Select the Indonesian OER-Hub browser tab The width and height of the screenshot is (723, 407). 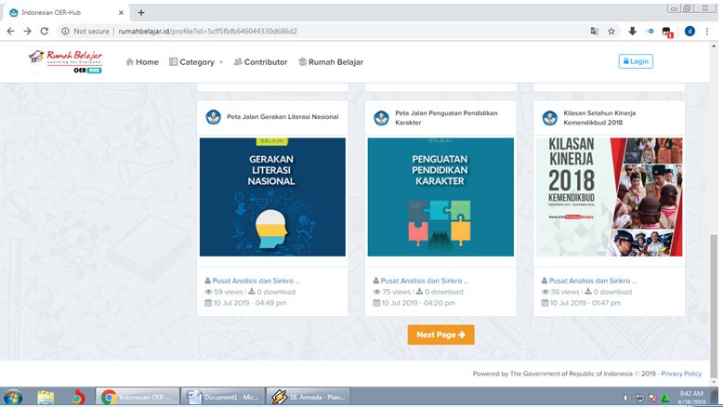point(64,12)
